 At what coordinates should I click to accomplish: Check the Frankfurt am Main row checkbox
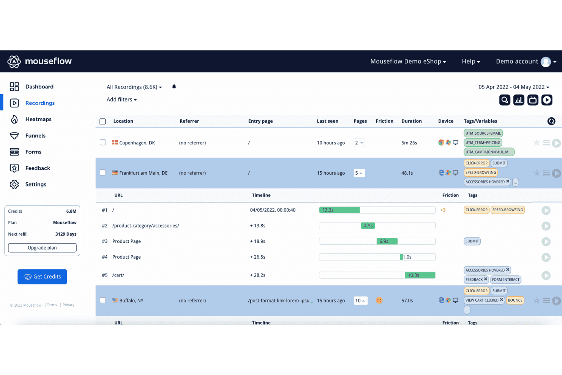tap(103, 172)
